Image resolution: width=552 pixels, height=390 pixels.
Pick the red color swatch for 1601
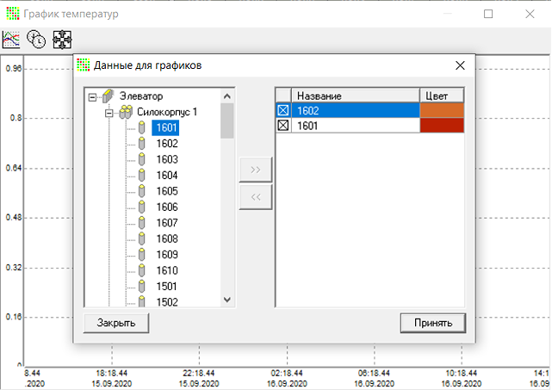pos(442,126)
